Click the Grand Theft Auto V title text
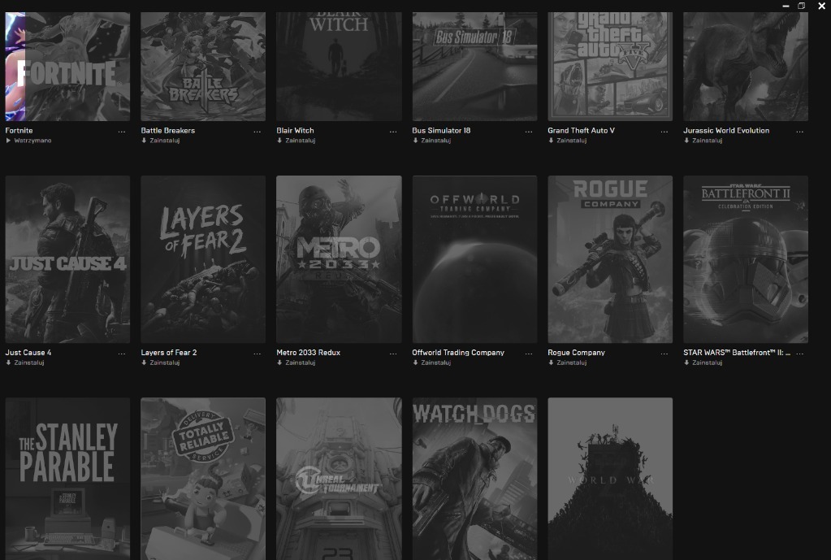Screen dimensions: 831x560 click(582, 131)
